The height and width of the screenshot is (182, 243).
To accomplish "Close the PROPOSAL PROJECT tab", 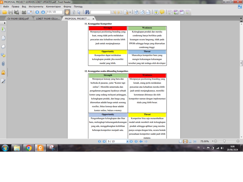I will [93, 19].
